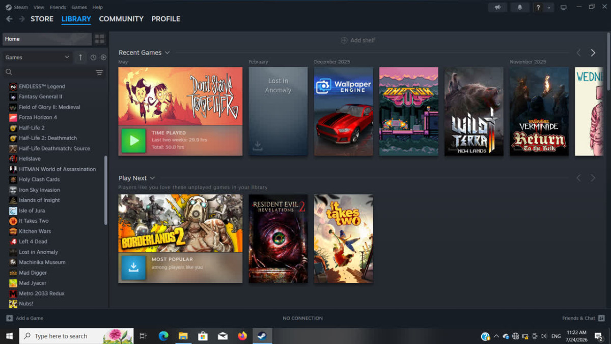Screen dimensions: 611x344
Task: Open the View menu
Action: click(x=39, y=7)
